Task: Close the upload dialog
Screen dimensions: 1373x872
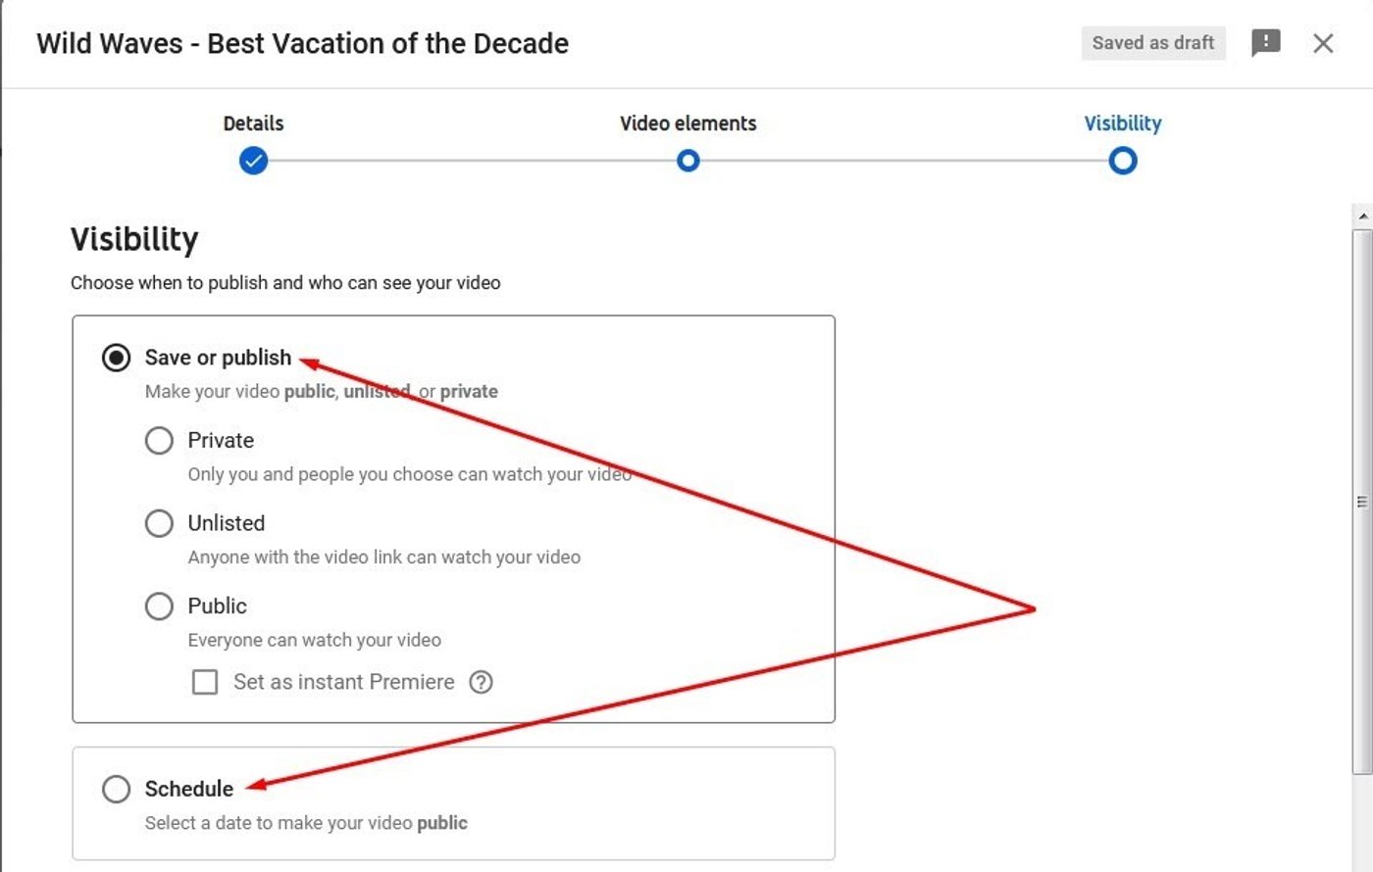Action: (x=1323, y=43)
